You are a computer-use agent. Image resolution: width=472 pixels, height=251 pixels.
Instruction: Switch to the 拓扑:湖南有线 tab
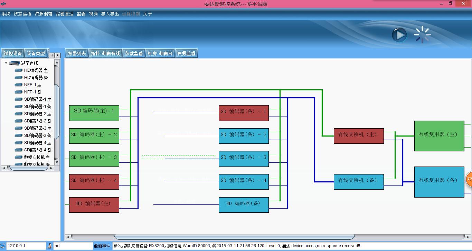[x=105, y=53]
